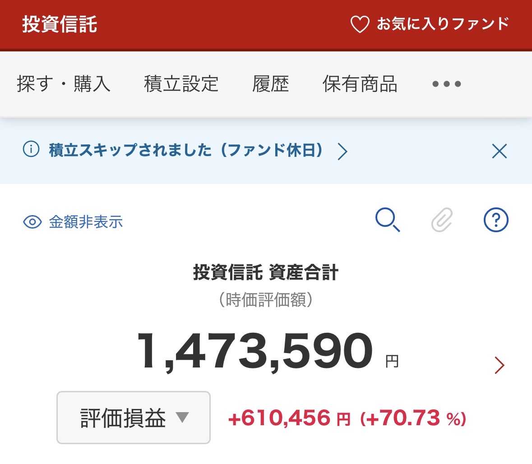Switch to 探す・購入 tab
This screenshot has width=532, height=464.
coord(64,84)
